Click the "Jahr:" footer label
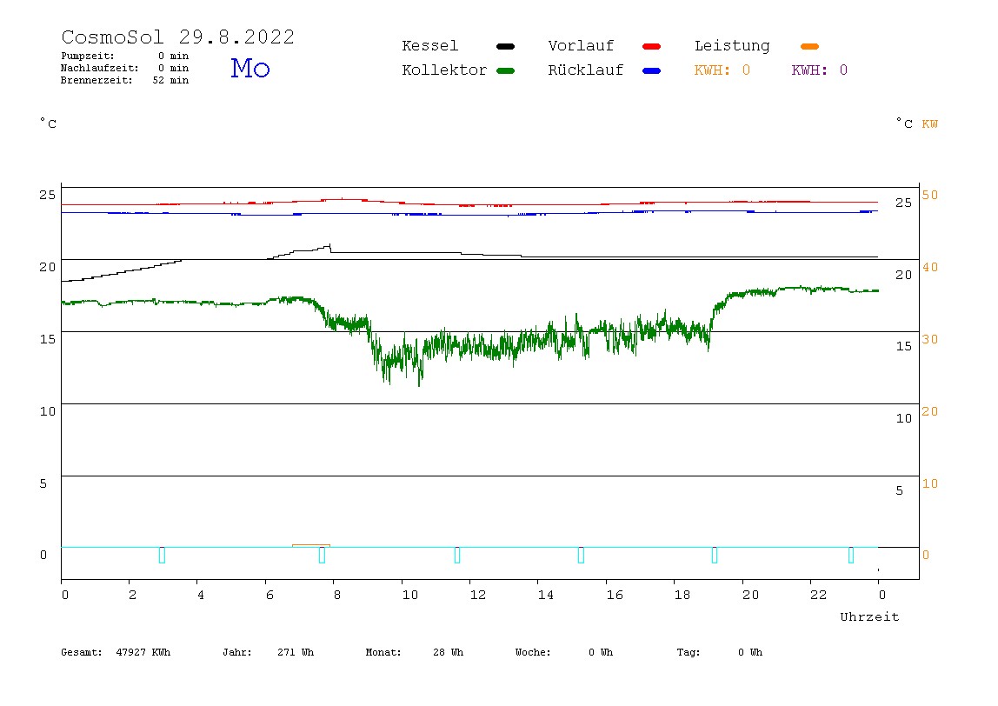Image resolution: width=998 pixels, height=706 pixels. pyautogui.click(x=237, y=652)
